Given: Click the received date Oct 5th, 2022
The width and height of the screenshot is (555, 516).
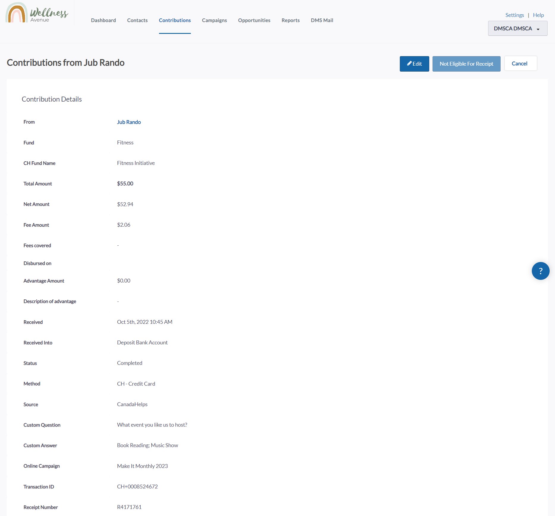Looking at the screenshot, I should point(145,322).
